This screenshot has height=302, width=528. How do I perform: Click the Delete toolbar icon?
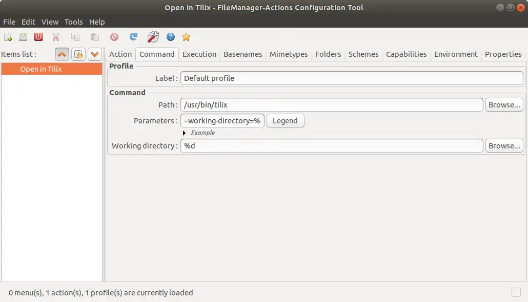114,37
